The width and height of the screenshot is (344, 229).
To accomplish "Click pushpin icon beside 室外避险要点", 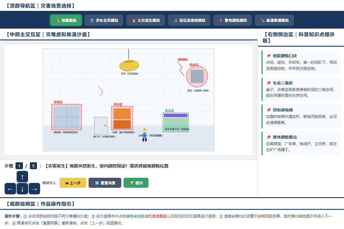I will [269, 137].
